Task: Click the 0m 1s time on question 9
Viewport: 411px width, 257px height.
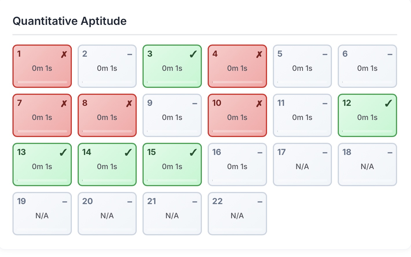Action: (172, 117)
